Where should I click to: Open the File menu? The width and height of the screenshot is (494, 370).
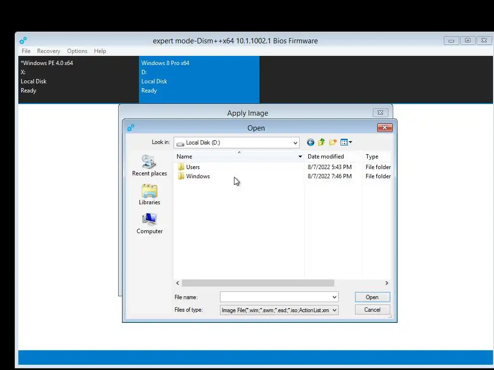(x=26, y=51)
